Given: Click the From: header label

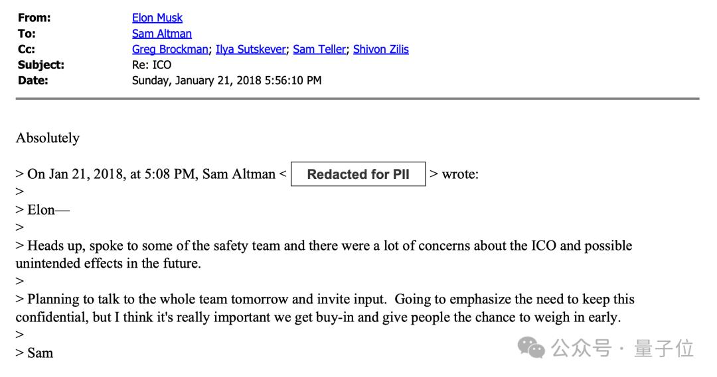Looking at the screenshot, I should [35, 18].
